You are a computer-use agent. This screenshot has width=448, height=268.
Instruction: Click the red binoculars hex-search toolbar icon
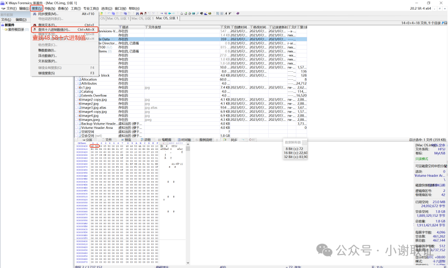pyautogui.click(x=141, y=13)
